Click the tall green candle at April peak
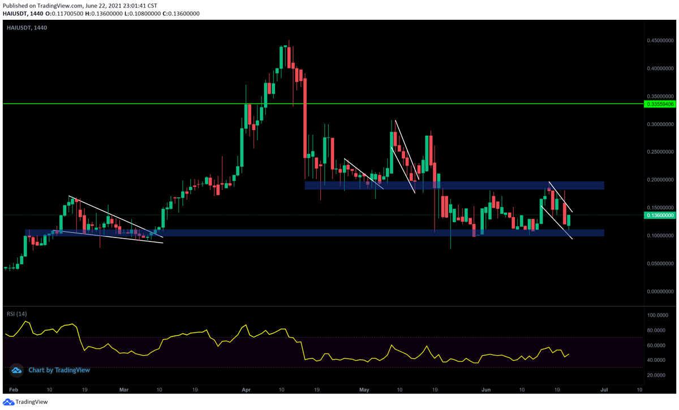The image size is (679, 410). [x=282, y=58]
